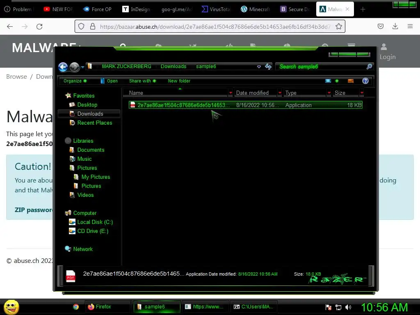Refresh the sample6 folder view
Screen dimensions: 420x315
268,66
